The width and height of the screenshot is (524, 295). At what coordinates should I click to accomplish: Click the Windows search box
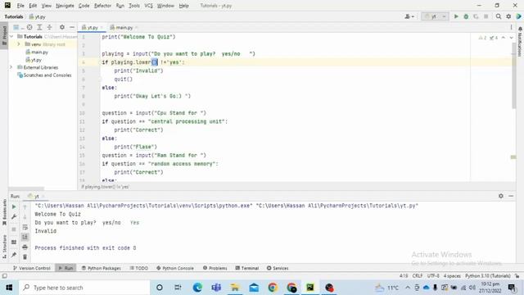coord(84,288)
